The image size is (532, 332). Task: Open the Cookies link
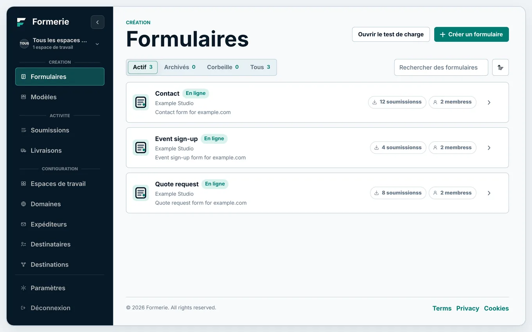click(x=496, y=308)
